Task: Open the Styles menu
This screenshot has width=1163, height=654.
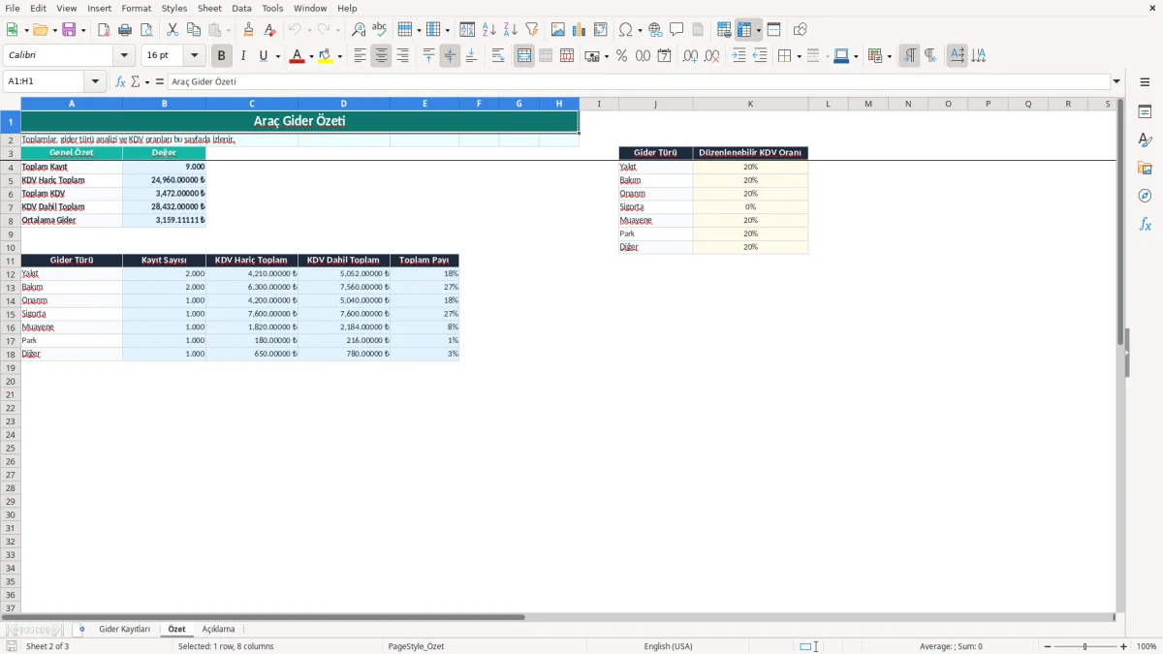Action: pyautogui.click(x=174, y=8)
